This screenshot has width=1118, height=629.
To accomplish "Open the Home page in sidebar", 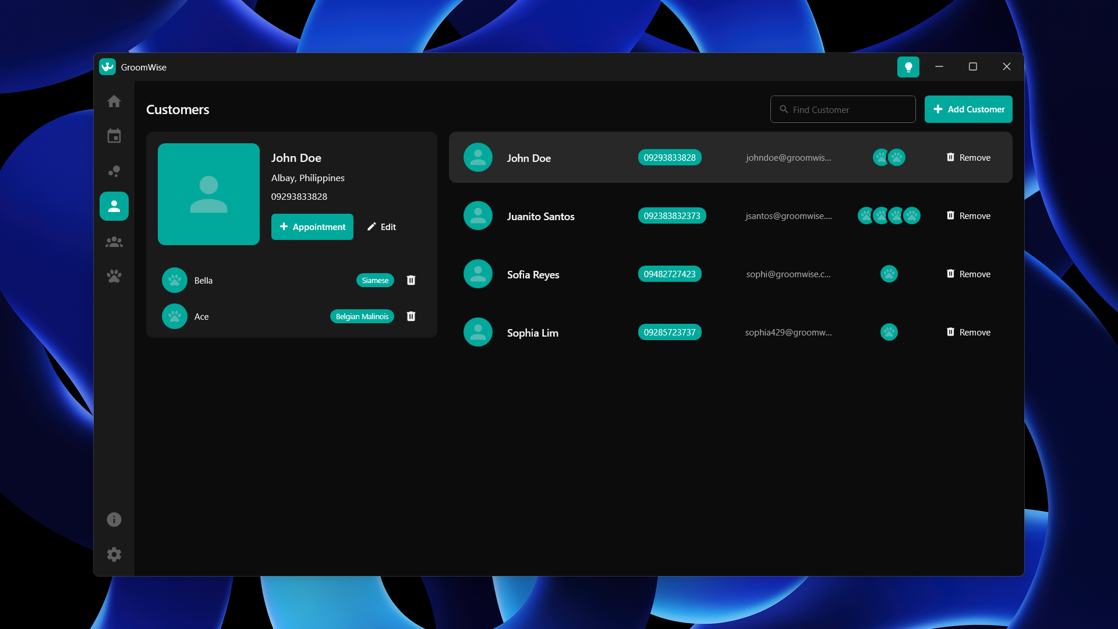I will pos(114,101).
